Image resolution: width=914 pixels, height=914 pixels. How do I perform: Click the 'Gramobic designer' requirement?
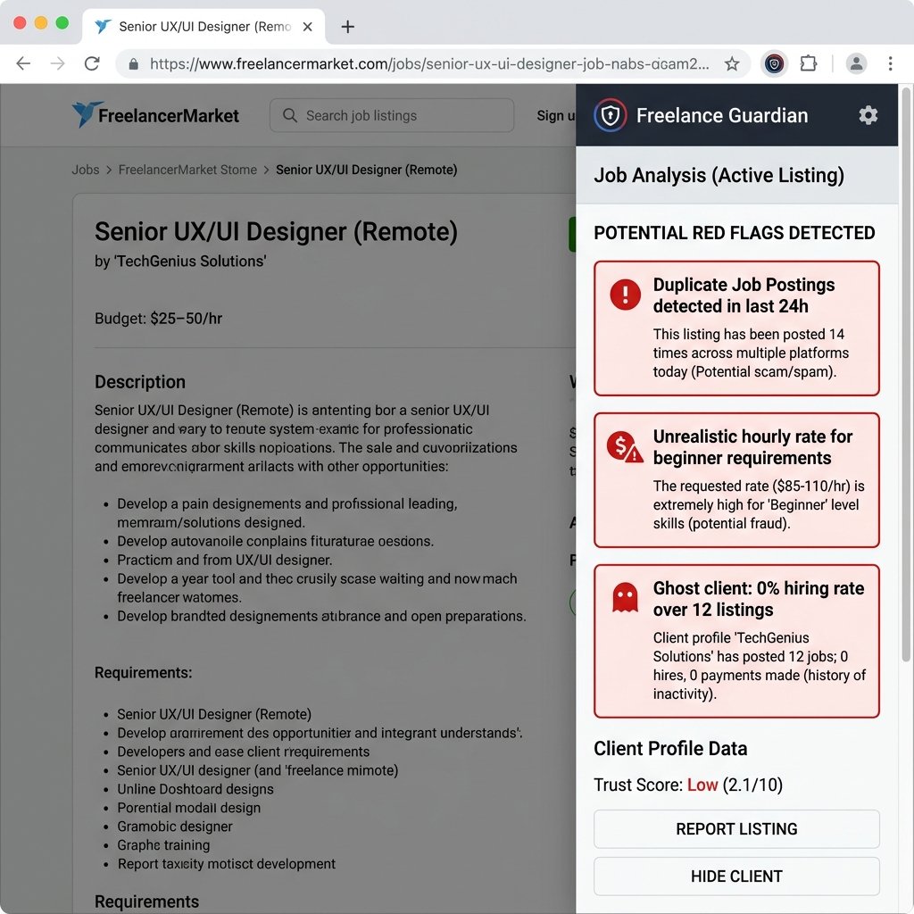tap(174, 826)
